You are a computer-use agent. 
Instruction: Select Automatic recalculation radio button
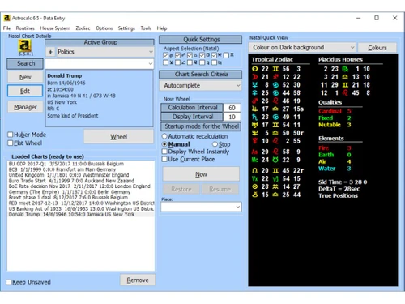pos(164,136)
